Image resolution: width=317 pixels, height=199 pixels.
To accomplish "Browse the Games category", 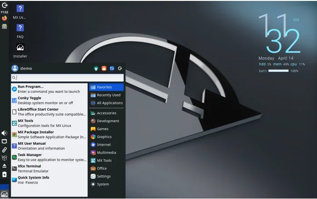I will point(106,129).
